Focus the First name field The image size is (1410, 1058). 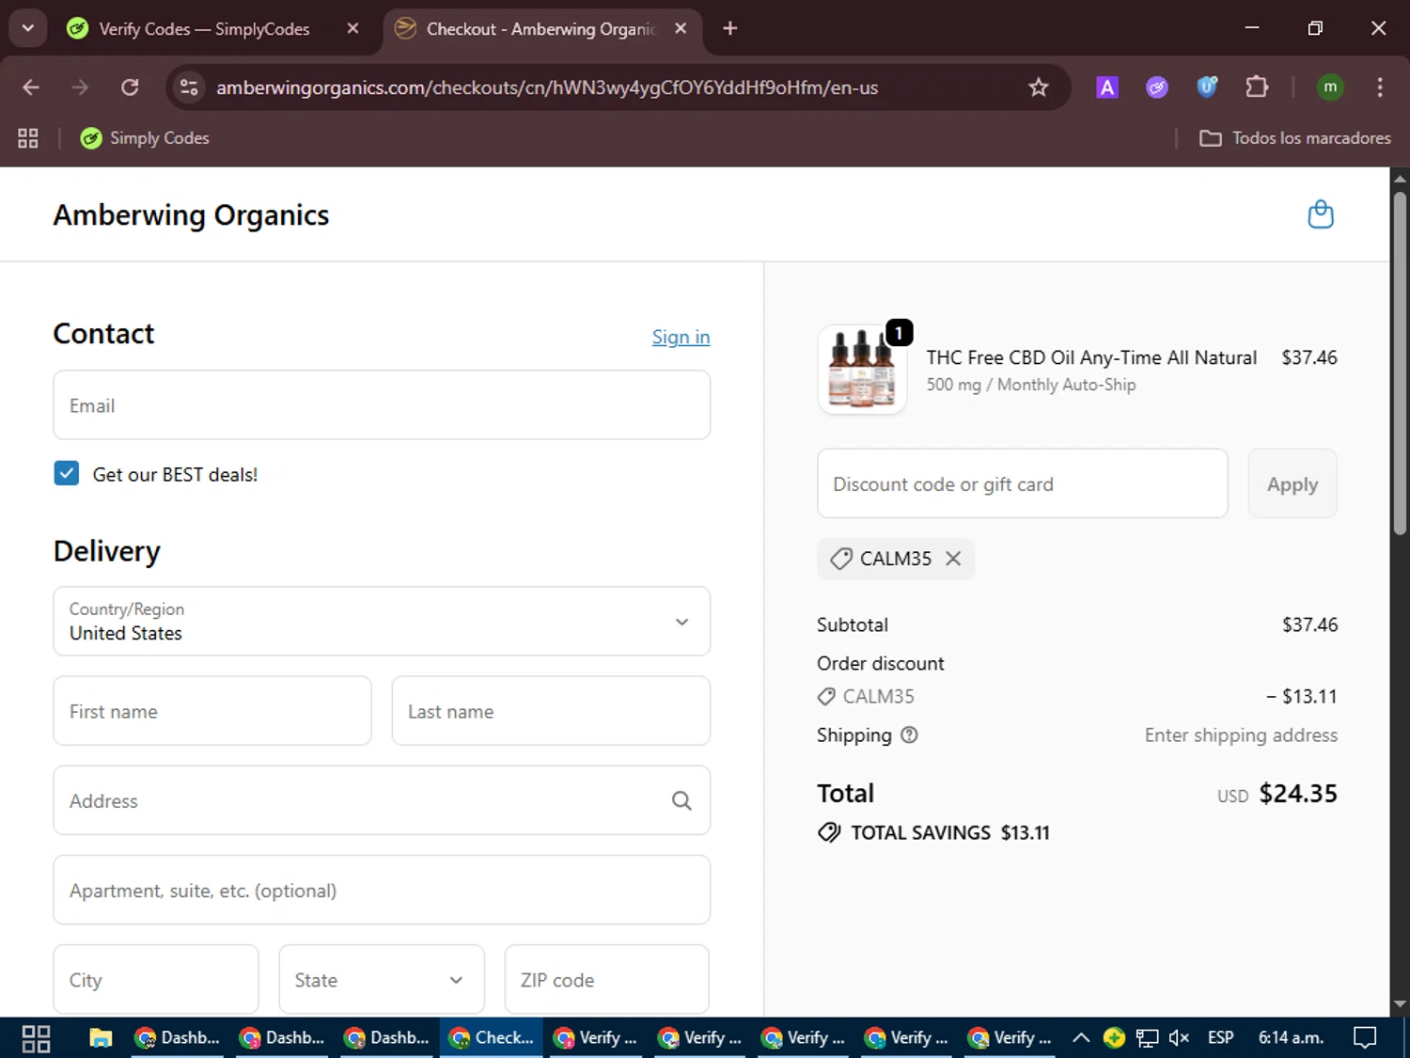point(212,711)
